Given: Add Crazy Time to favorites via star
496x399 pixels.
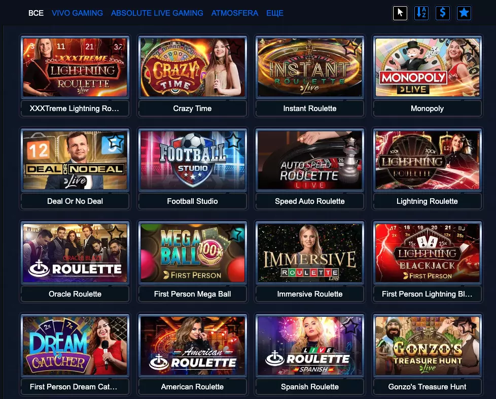Looking at the screenshot, I should (x=233, y=48).
